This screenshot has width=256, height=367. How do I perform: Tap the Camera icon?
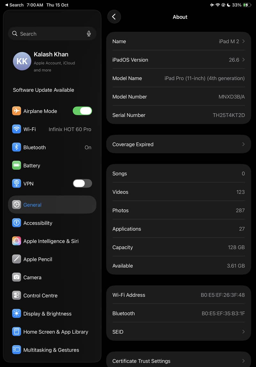(x=16, y=277)
